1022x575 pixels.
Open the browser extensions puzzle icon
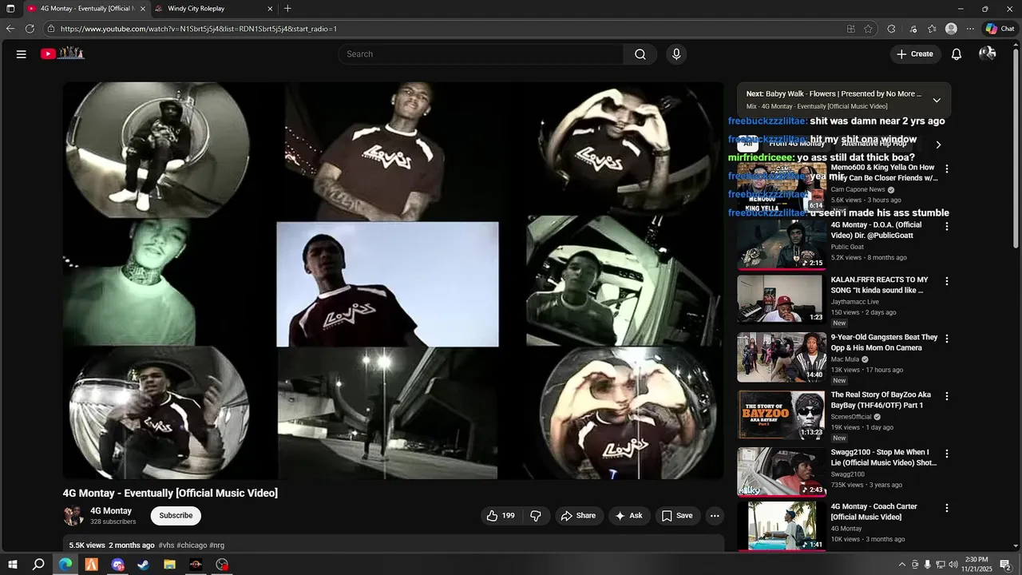click(891, 29)
